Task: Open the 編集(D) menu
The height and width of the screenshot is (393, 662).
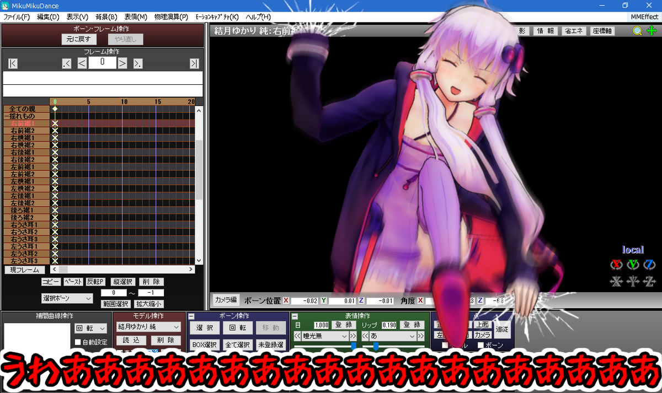Action: click(x=48, y=17)
